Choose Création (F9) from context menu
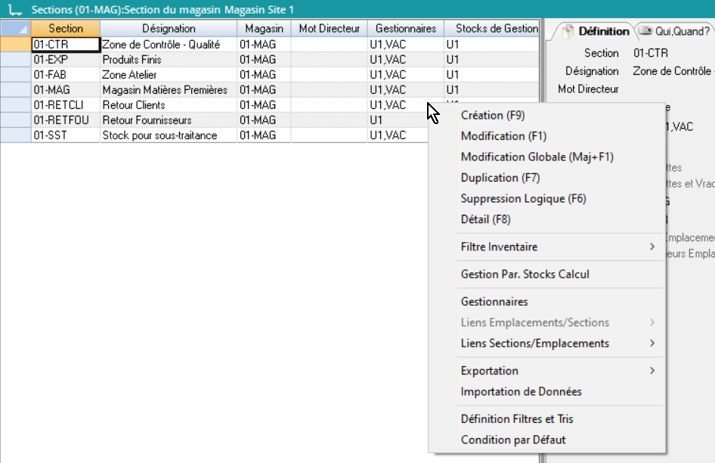The image size is (715, 463). click(492, 115)
